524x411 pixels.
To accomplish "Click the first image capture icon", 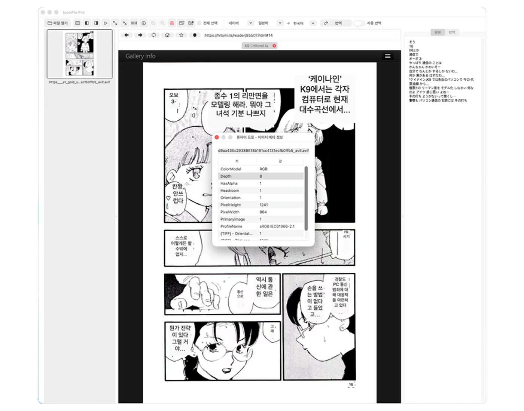I will [x=182, y=23].
